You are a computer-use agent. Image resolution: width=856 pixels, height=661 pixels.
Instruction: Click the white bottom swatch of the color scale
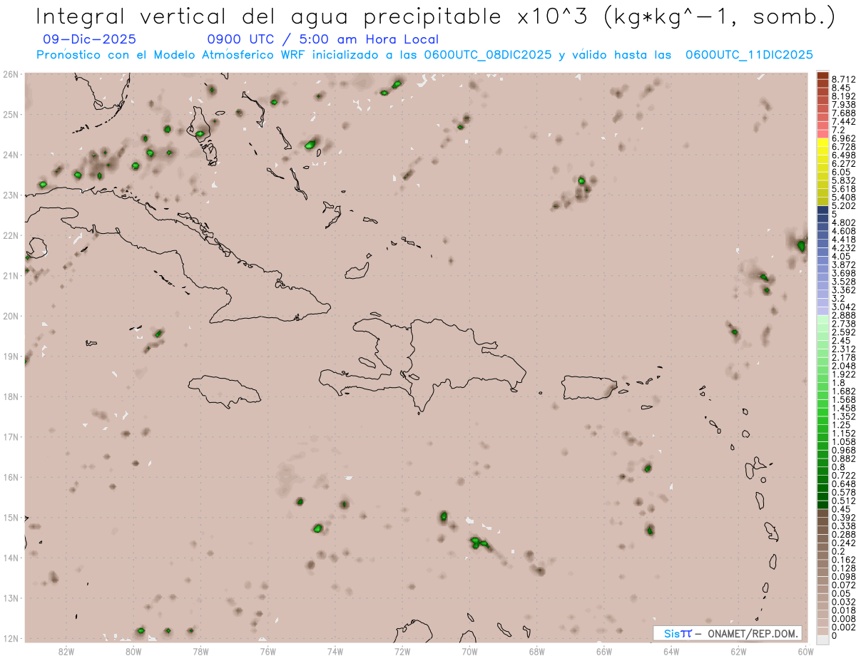[x=822, y=640]
